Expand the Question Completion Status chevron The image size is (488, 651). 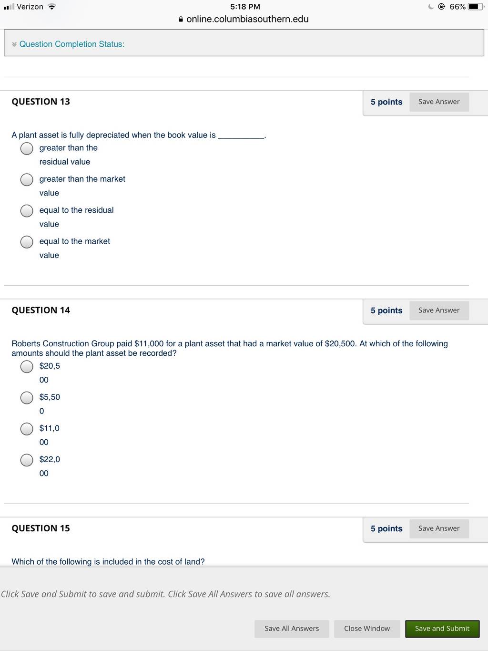pos(14,44)
